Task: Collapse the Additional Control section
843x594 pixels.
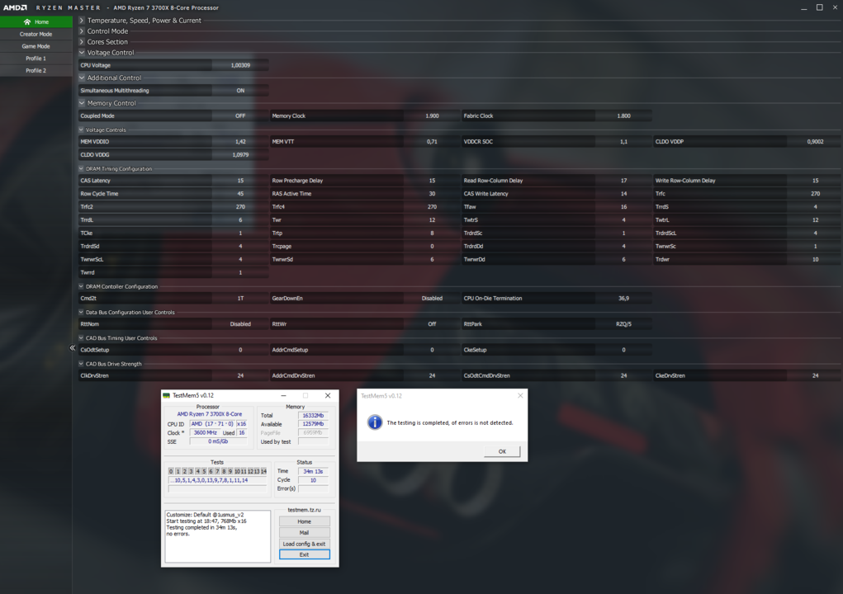Action: [82, 78]
